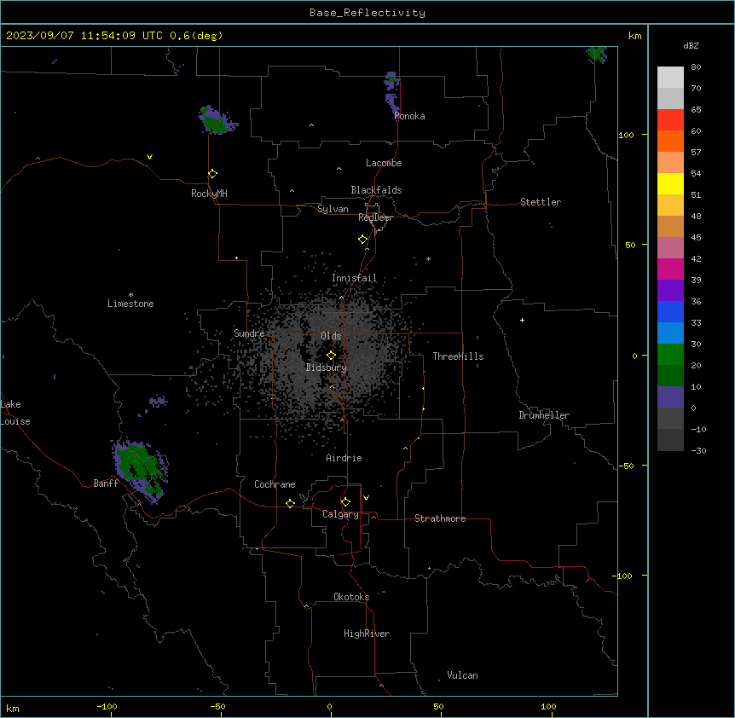
Task: Click the white plus marker north of Drumheller
Action: point(522,320)
